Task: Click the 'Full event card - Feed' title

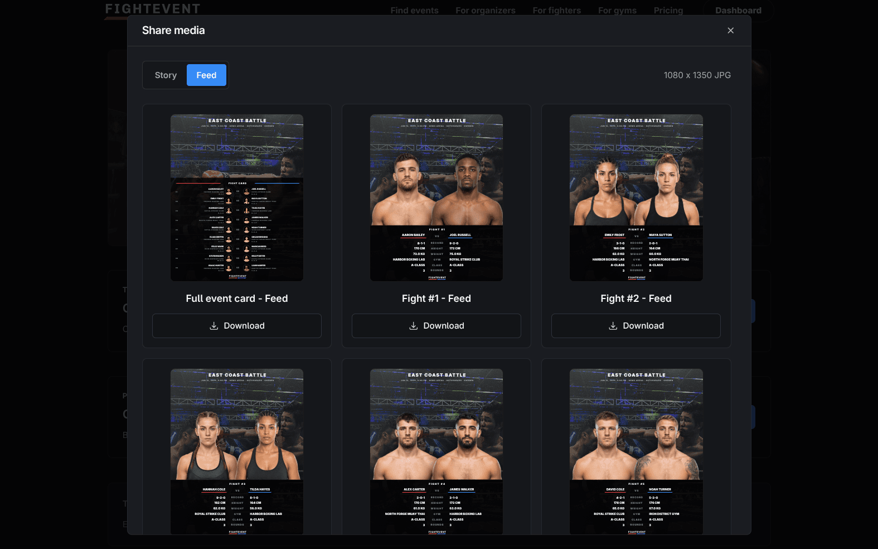Action: click(237, 298)
